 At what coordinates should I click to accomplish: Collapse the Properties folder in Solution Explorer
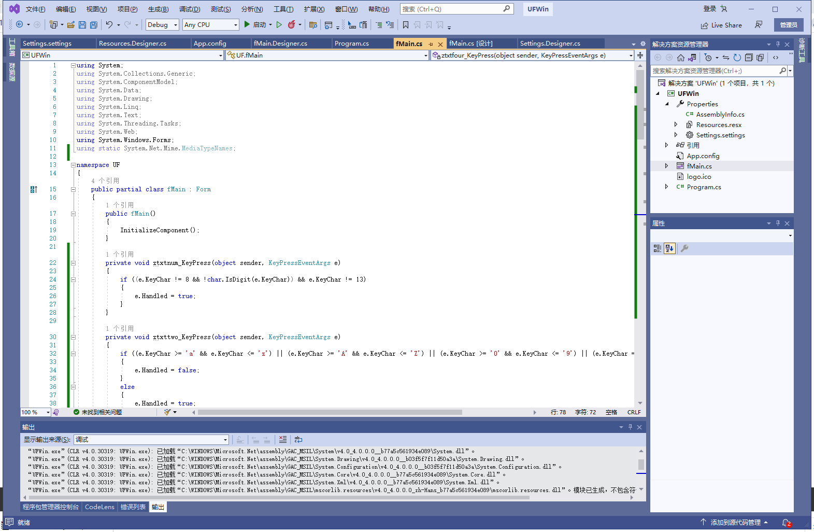coord(666,104)
